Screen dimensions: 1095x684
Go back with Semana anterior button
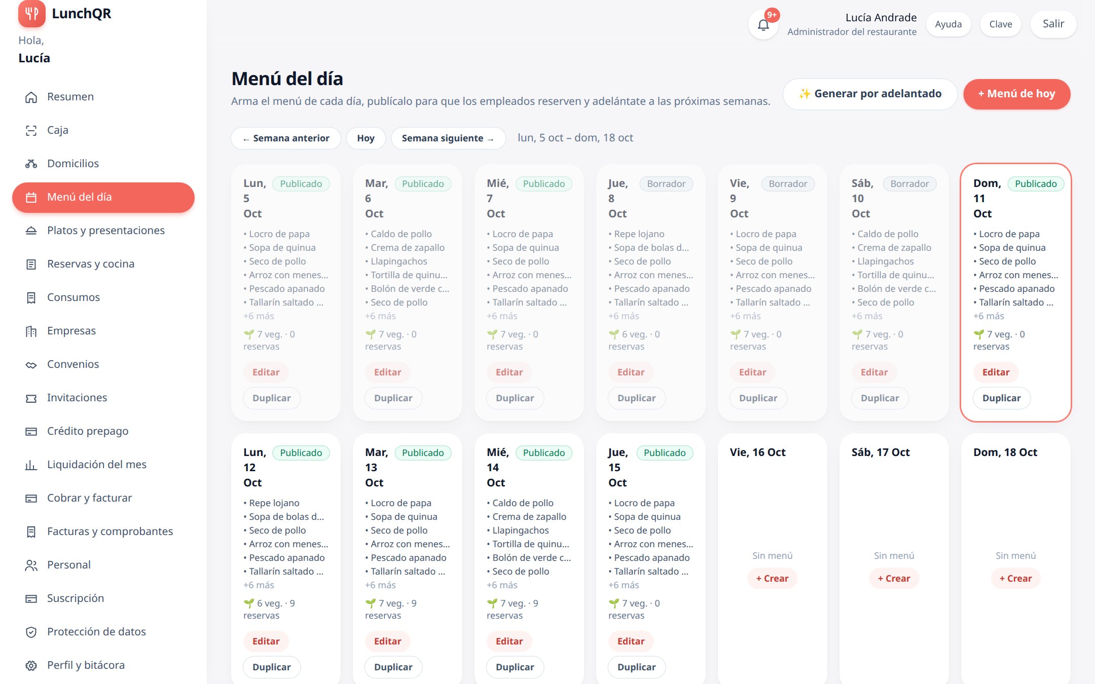[x=286, y=138]
